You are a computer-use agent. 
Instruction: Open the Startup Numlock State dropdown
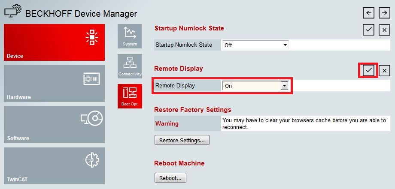[255, 45]
